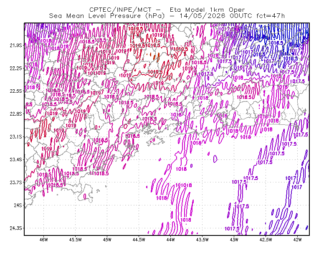The height and width of the screenshot is (258, 334).
Task: Click the 22.2S latitude axis label
Action: coord(16,68)
